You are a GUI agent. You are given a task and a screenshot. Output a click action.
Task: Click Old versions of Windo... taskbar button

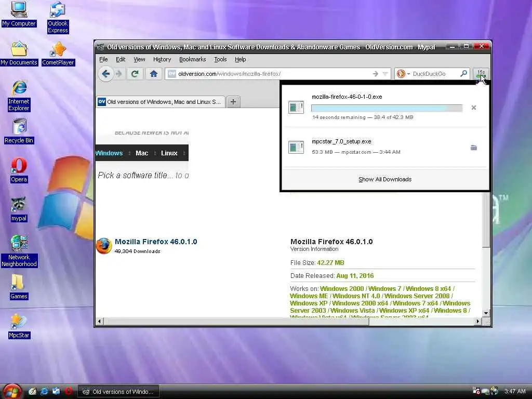(x=118, y=392)
